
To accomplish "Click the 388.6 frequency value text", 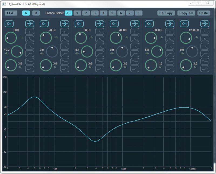I will coord(87,30).
